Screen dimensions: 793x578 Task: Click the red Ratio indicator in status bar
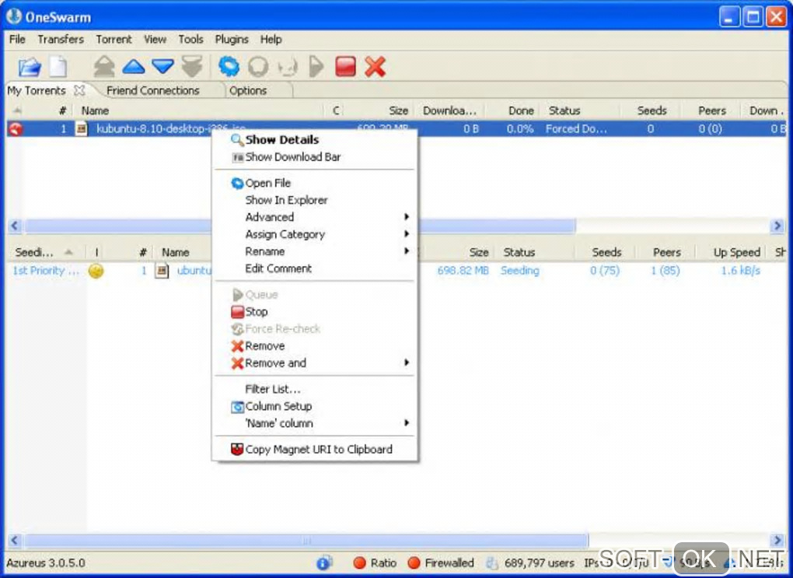click(360, 562)
